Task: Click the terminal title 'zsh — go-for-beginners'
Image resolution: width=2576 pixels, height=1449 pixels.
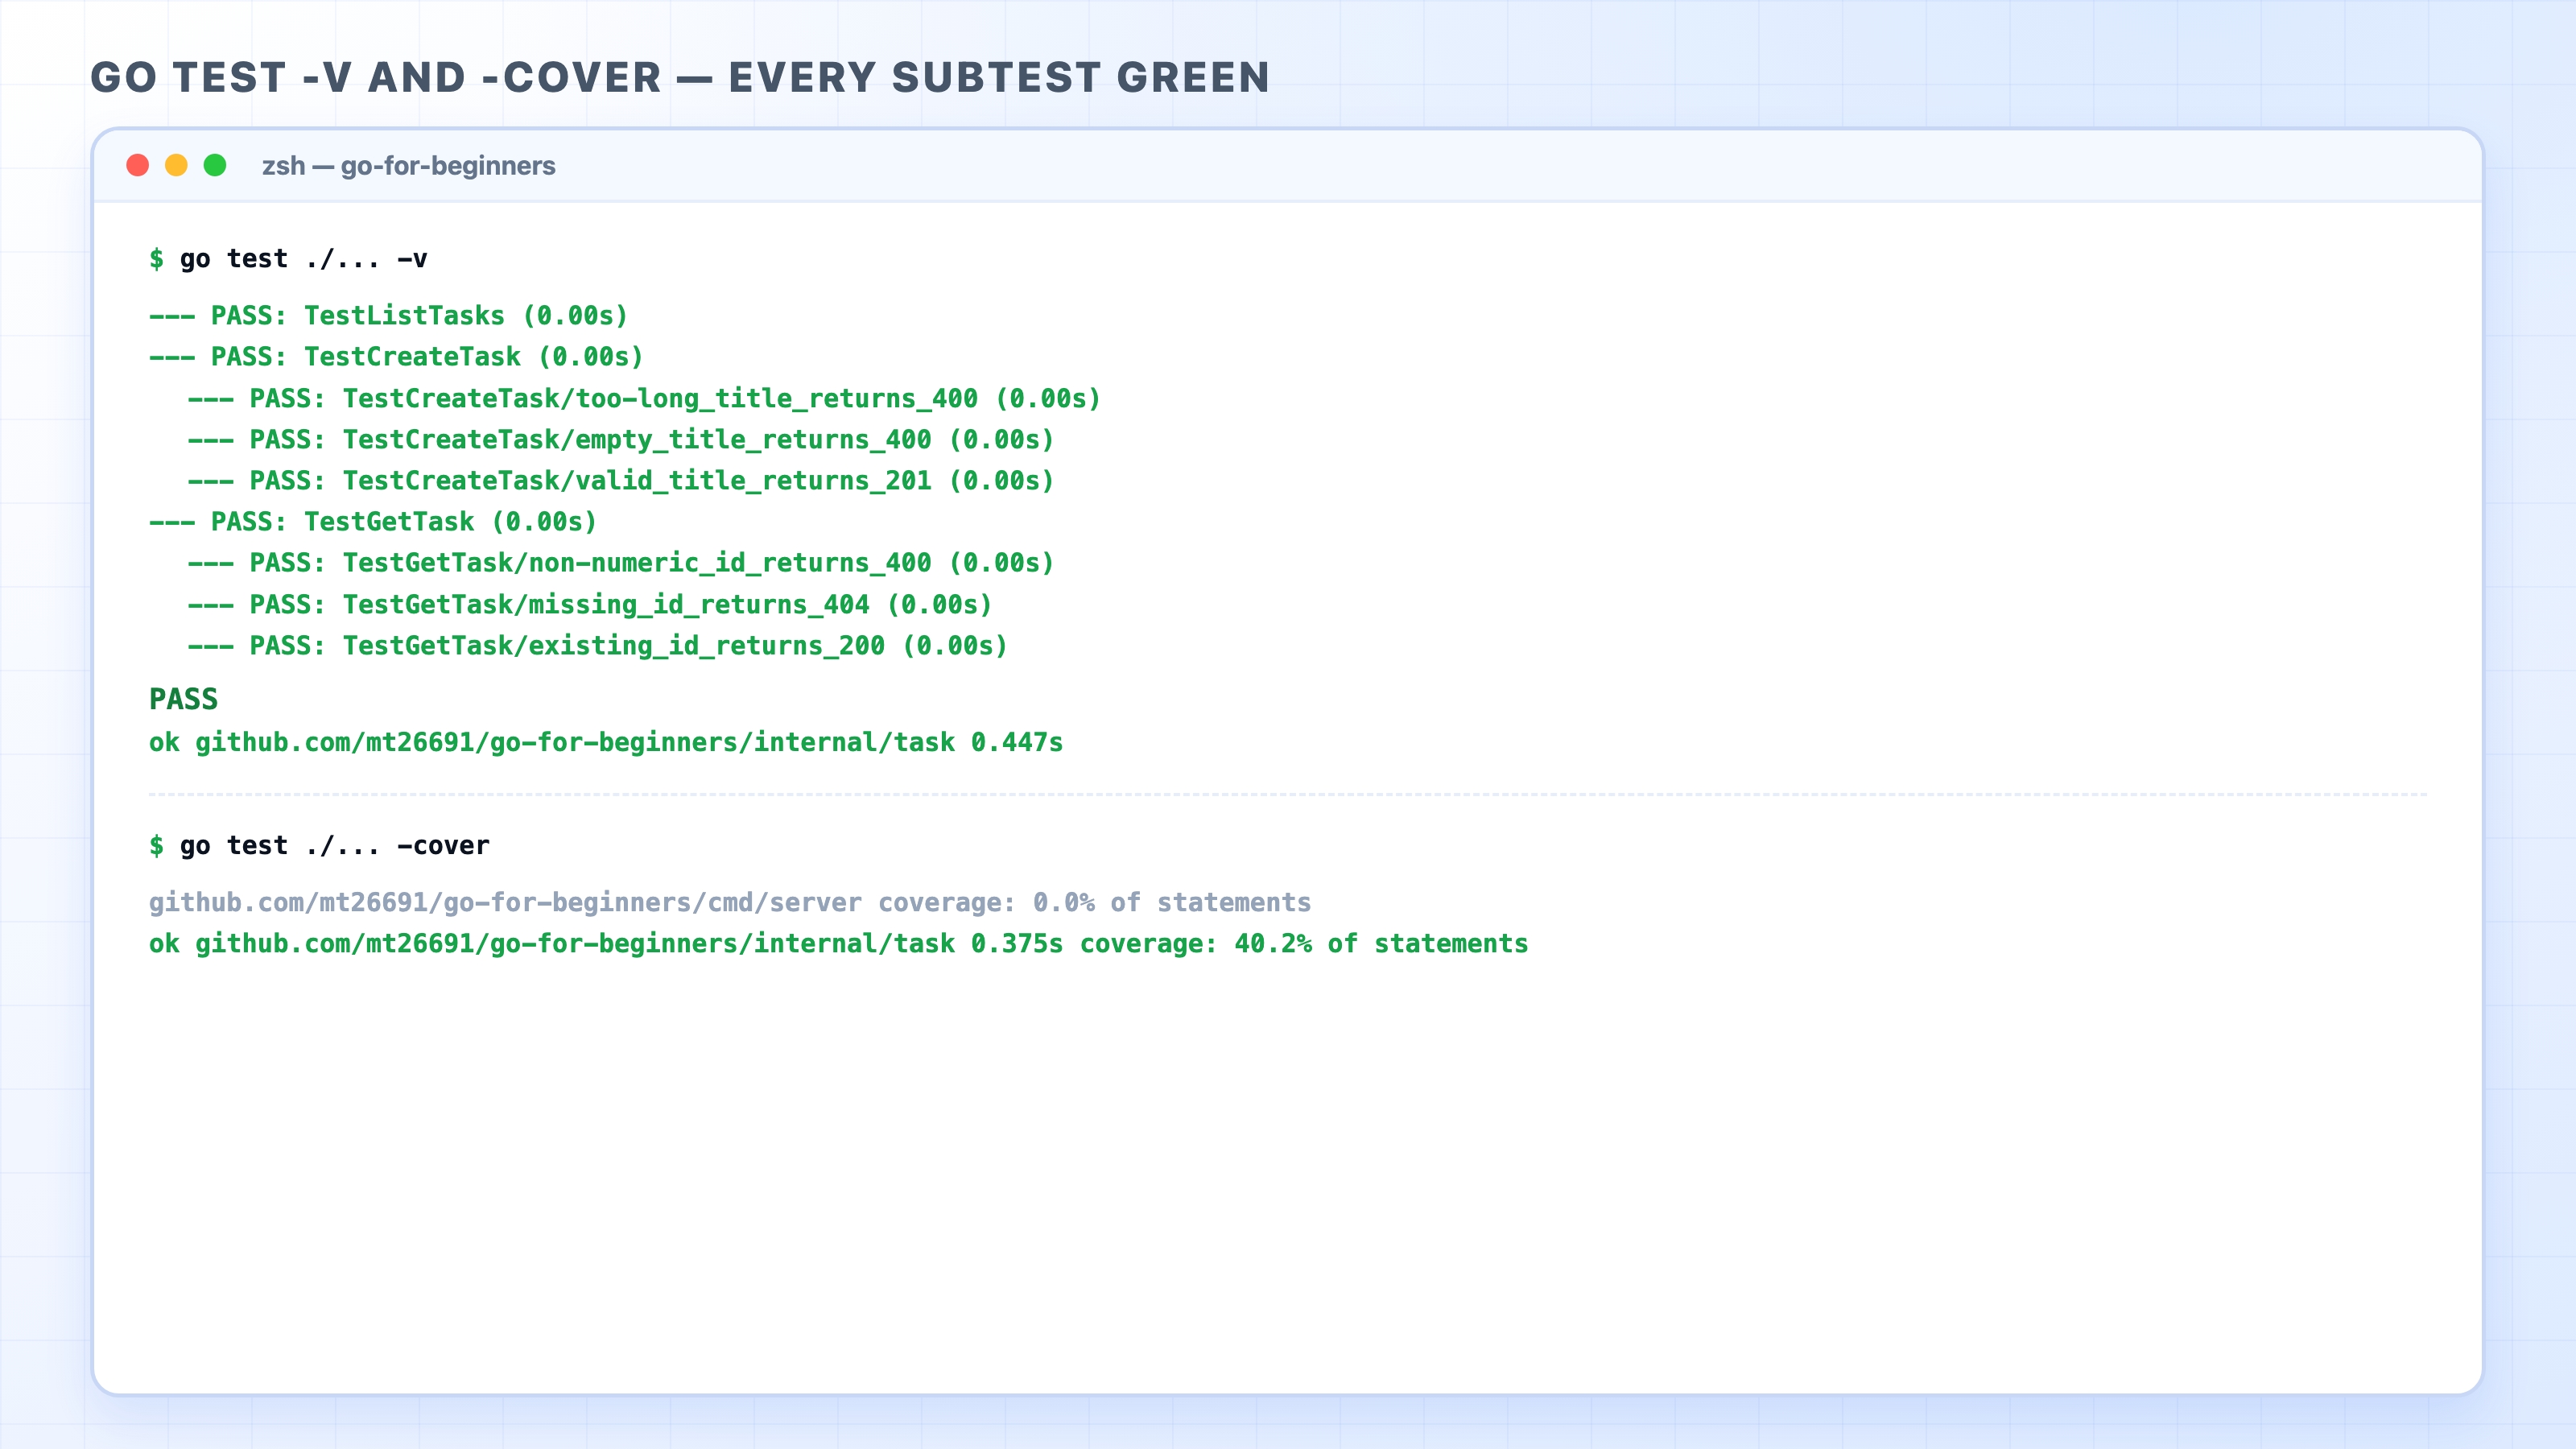Action: pos(408,166)
